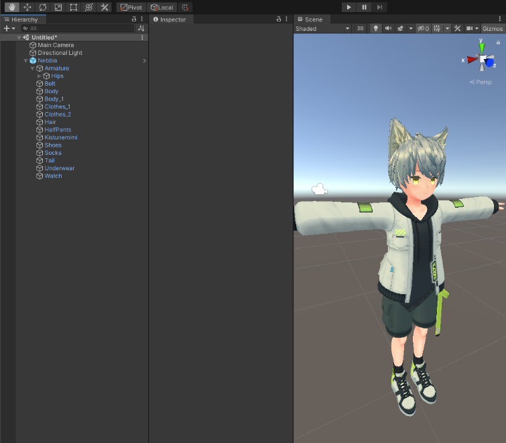This screenshot has width=506, height=443.
Task: Select the Belt mesh
Action: [x=50, y=84]
